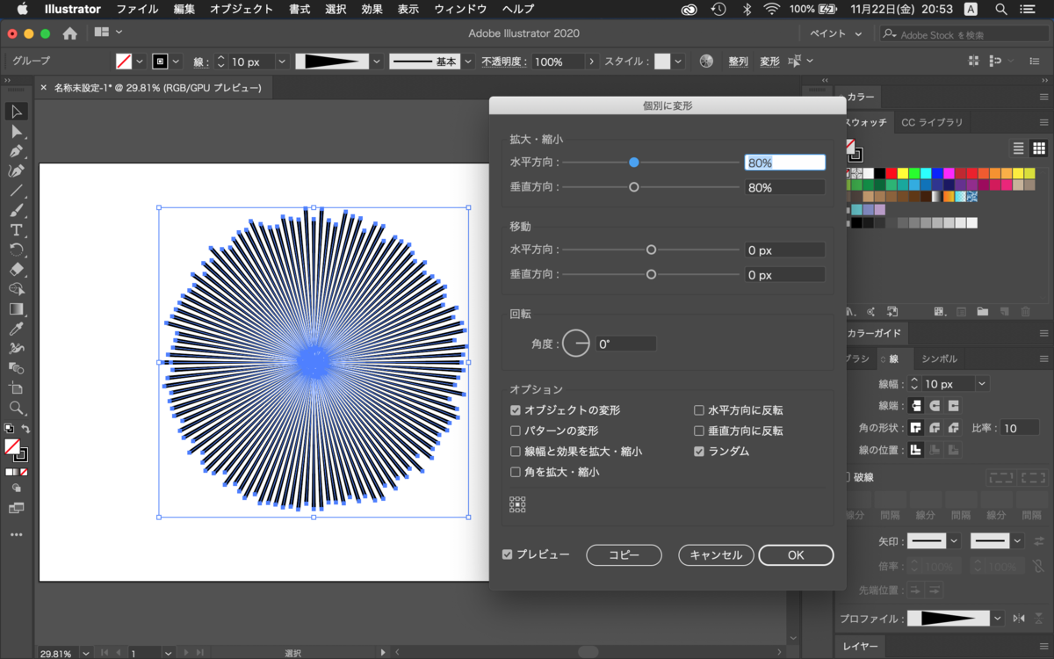
Task: Set stroke cap to round cap
Action: point(935,405)
